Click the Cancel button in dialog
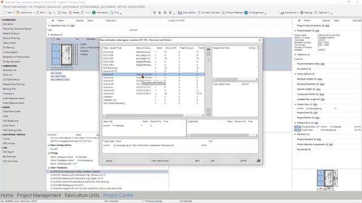The height and width of the screenshot is (203, 362). 243,160
